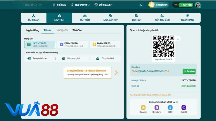
Task: Expand the Live Casino dropdown menu
Action: click(80, 5)
